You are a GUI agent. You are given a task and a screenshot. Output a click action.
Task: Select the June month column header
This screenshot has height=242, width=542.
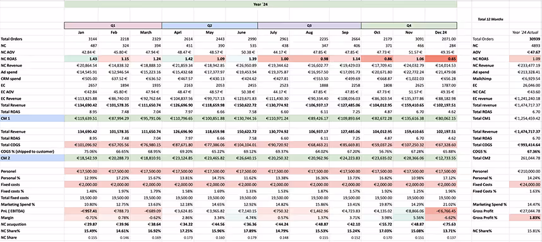pos(241,32)
